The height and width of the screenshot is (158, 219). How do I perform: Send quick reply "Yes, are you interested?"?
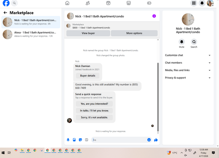point(94,104)
